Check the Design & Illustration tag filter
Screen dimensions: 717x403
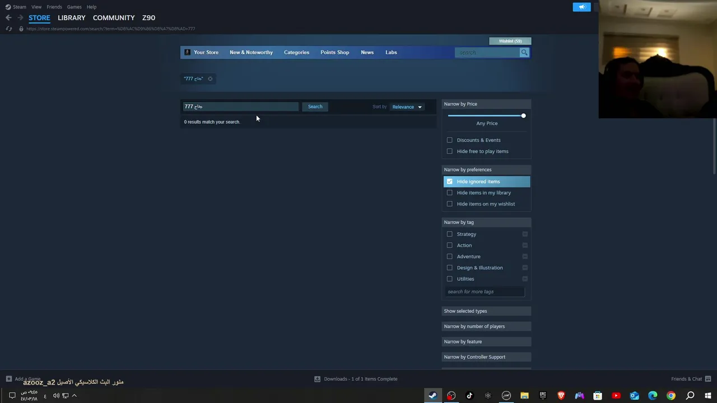click(449, 268)
